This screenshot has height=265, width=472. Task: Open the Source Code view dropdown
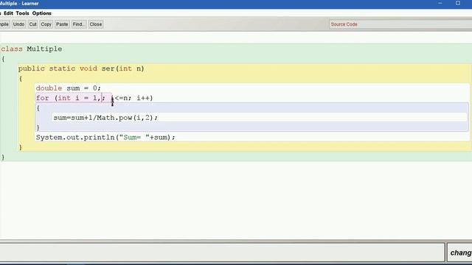click(400, 24)
